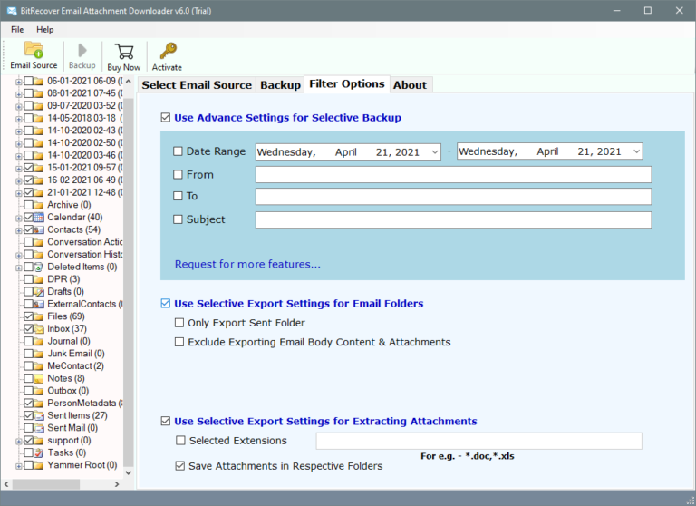Open the end date dropdown arrow
This screenshot has height=506, width=696.
(x=636, y=151)
